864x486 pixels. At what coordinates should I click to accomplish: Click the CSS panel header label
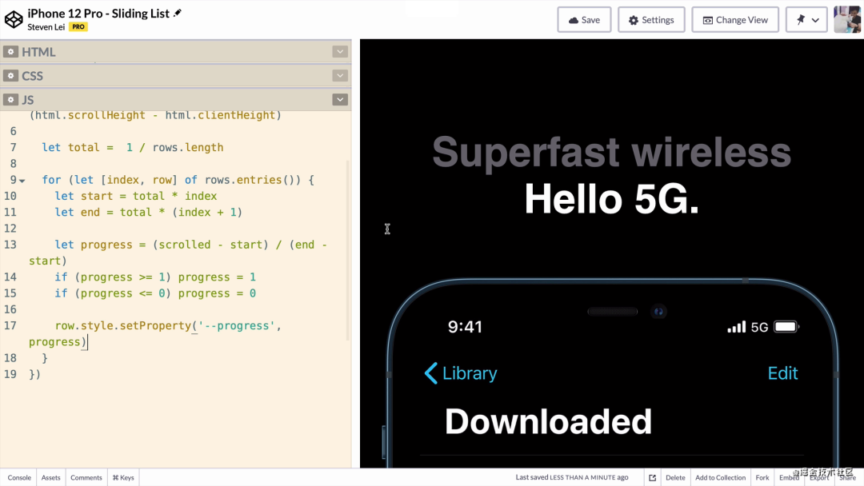33,75
